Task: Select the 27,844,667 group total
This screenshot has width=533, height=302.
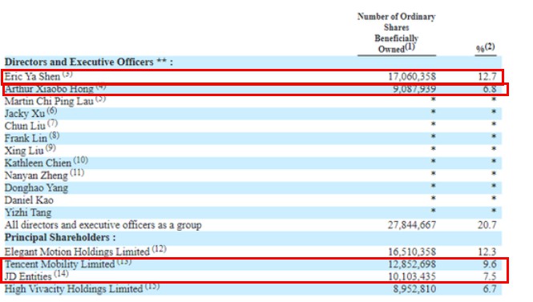Action: [x=412, y=225]
